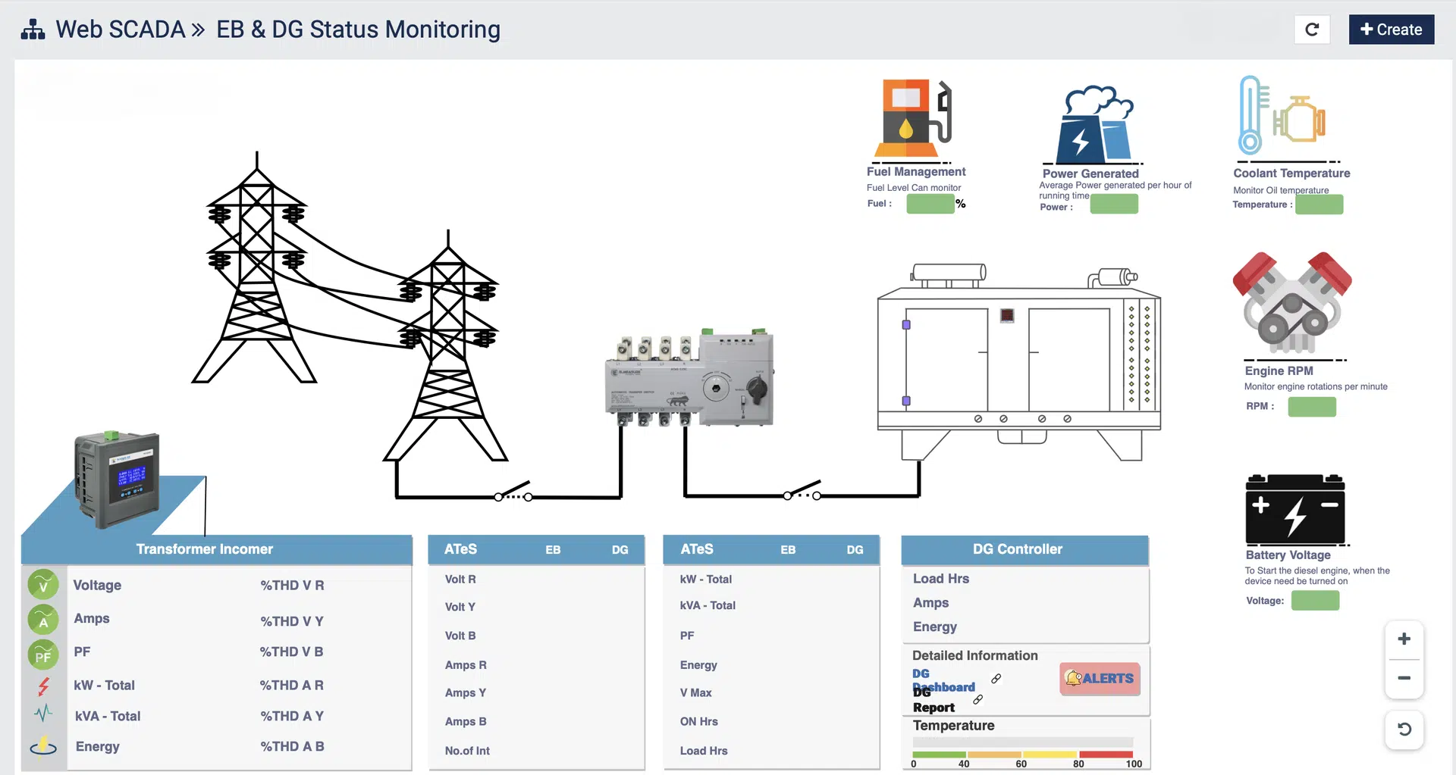The image size is (1456, 775).
Task: Select the PF icon in Transformer Incomer
Action: click(43, 655)
